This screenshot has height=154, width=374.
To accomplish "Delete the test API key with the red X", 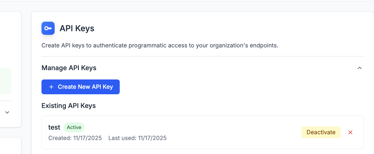I will click(x=350, y=132).
